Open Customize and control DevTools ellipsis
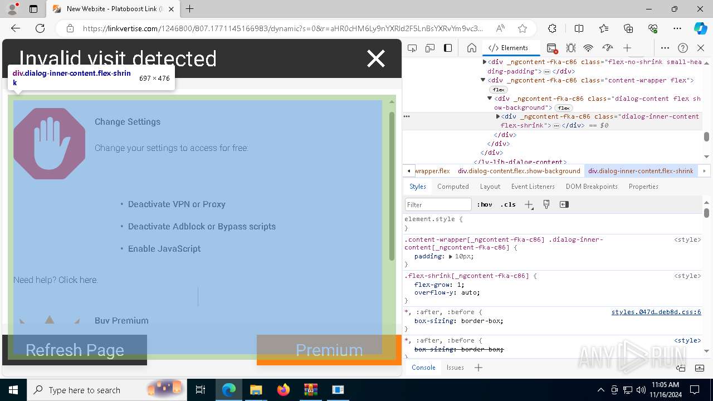Viewport: 713px width, 401px height. 665,48
